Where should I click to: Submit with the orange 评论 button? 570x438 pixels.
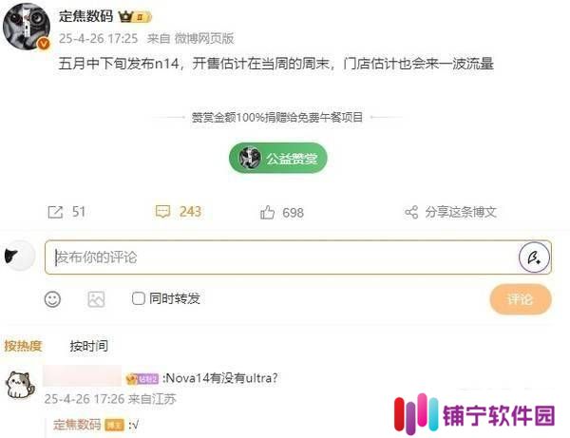click(521, 299)
